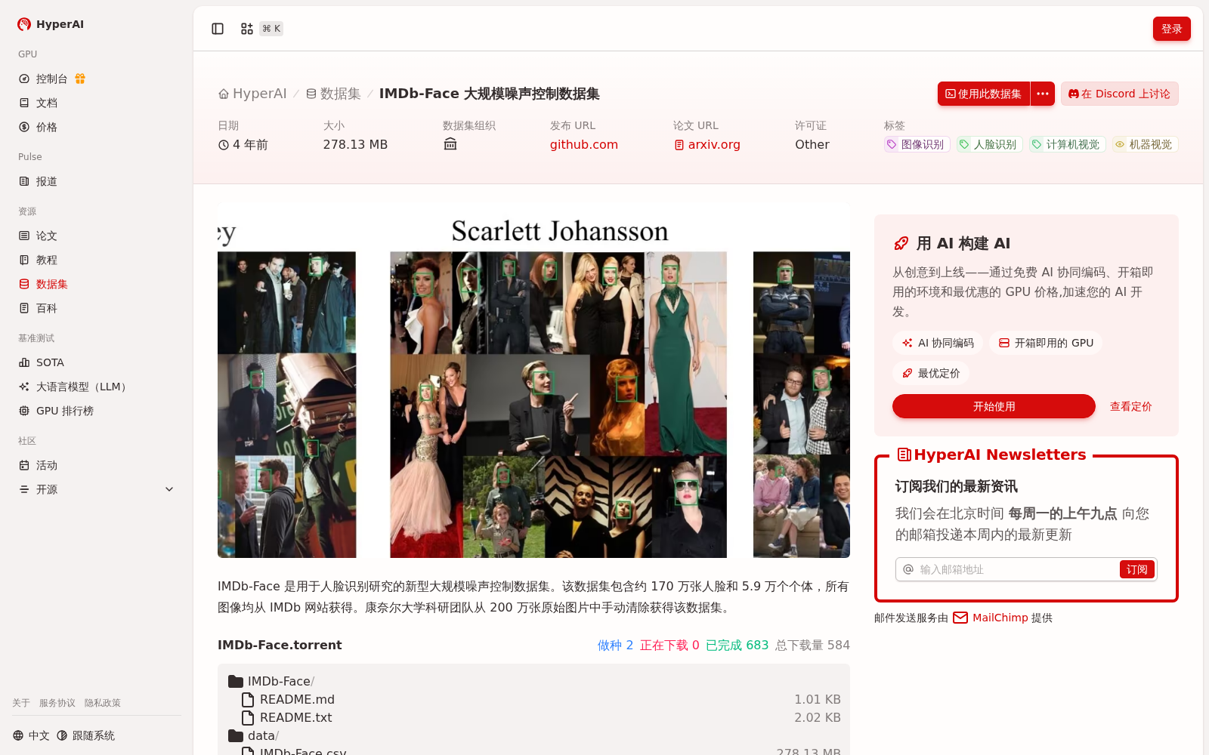This screenshot has height=755, width=1209.
Task: Click the 订阅 subscribe button
Action: (1137, 569)
